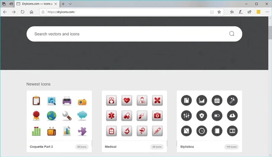Go forward in browser history
This screenshot has height=157, width=272.
point(14,12)
